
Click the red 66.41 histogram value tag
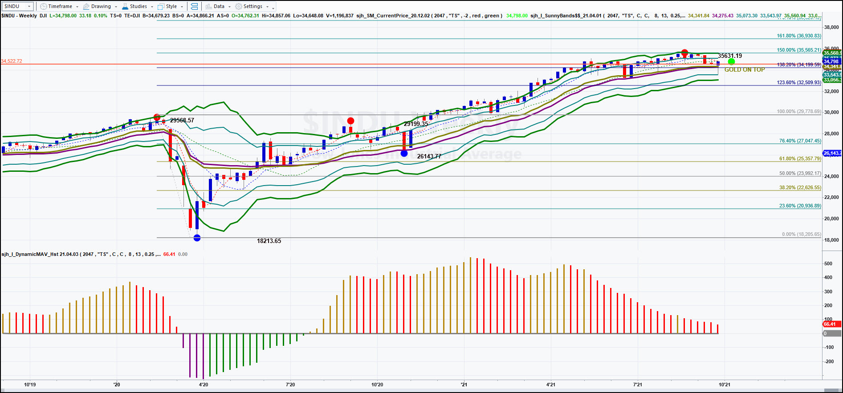(x=832, y=324)
